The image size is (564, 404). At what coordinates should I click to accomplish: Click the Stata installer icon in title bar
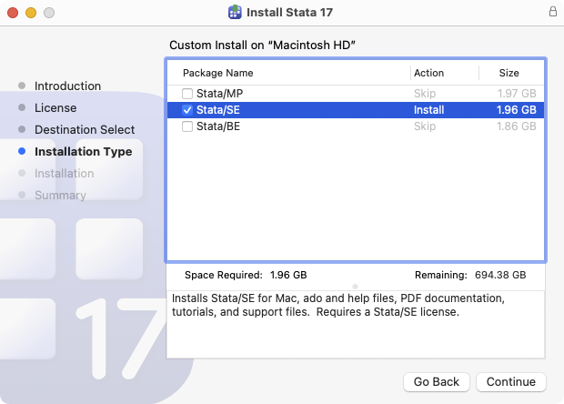point(235,13)
